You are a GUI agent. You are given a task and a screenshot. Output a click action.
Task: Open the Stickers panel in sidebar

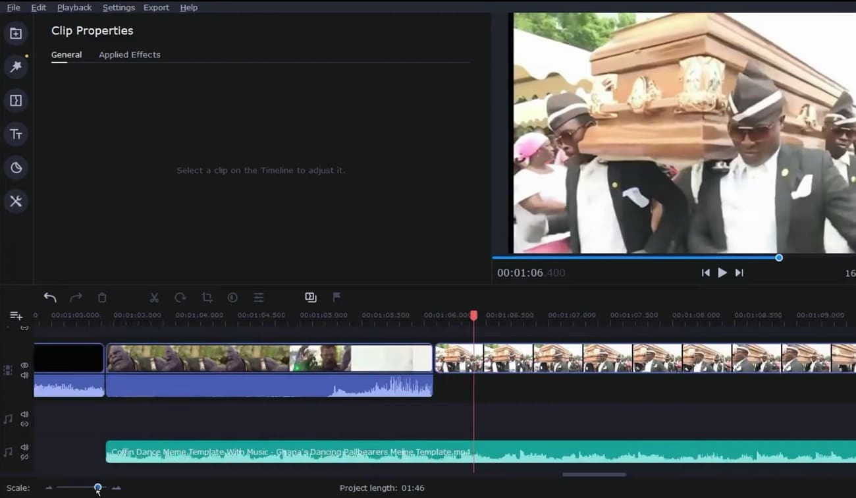16,167
